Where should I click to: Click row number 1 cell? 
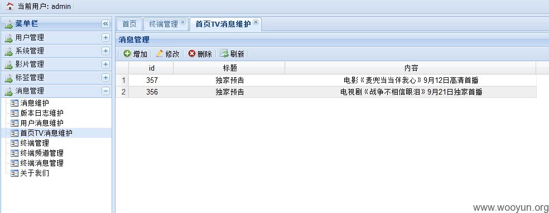pyautogui.click(x=123, y=80)
